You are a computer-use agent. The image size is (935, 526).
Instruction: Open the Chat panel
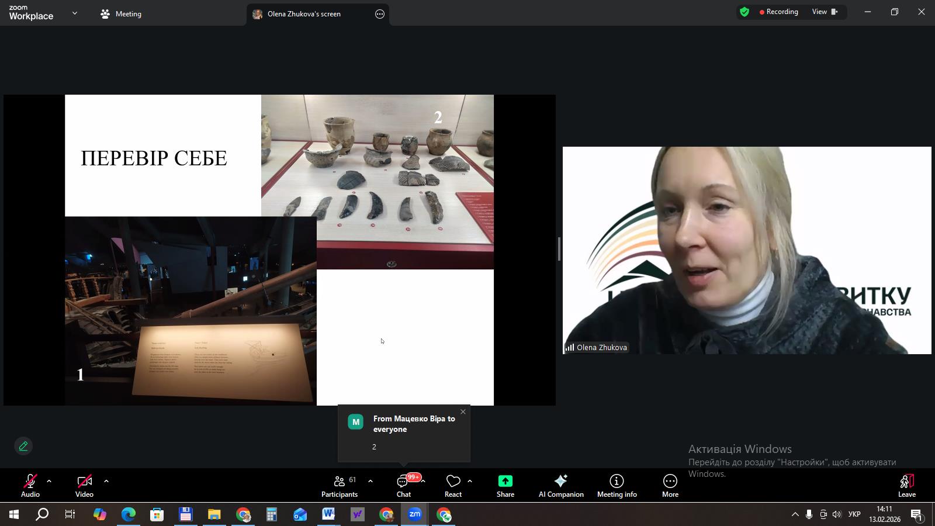tap(403, 486)
